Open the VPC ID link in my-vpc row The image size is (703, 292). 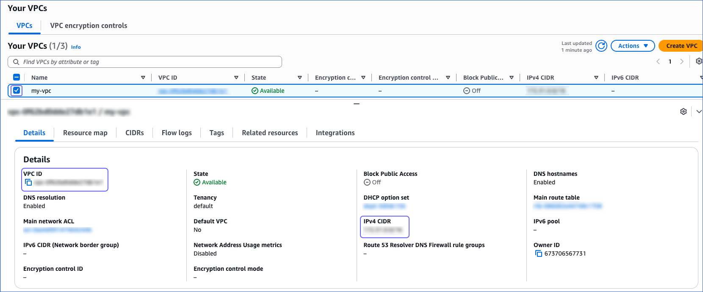point(193,91)
